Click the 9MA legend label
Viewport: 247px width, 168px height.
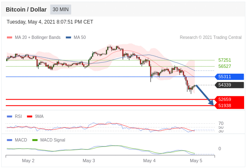(39, 116)
